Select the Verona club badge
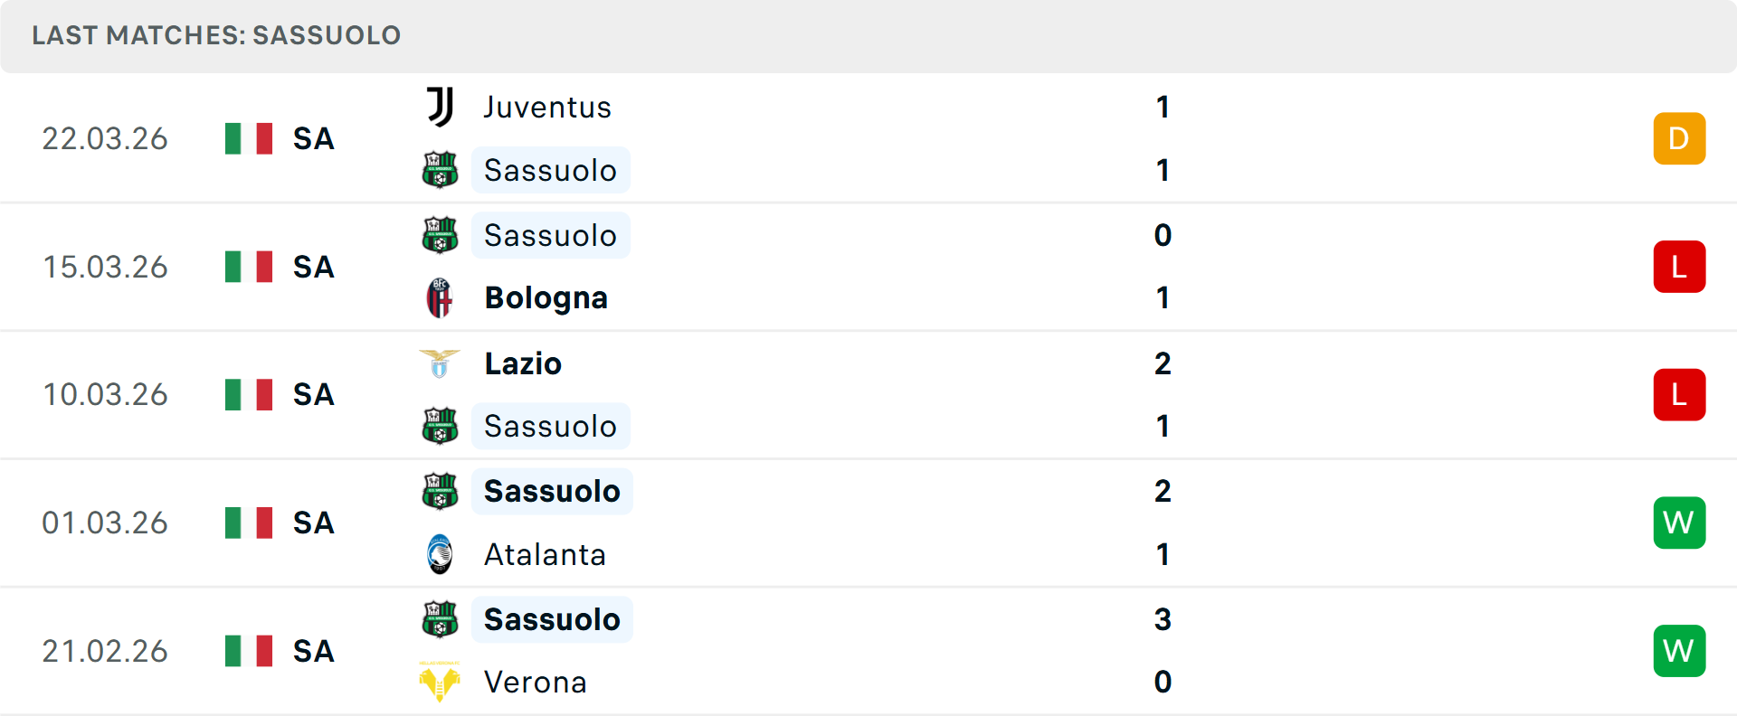This screenshot has height=716, width=1737. pos(440,683)
